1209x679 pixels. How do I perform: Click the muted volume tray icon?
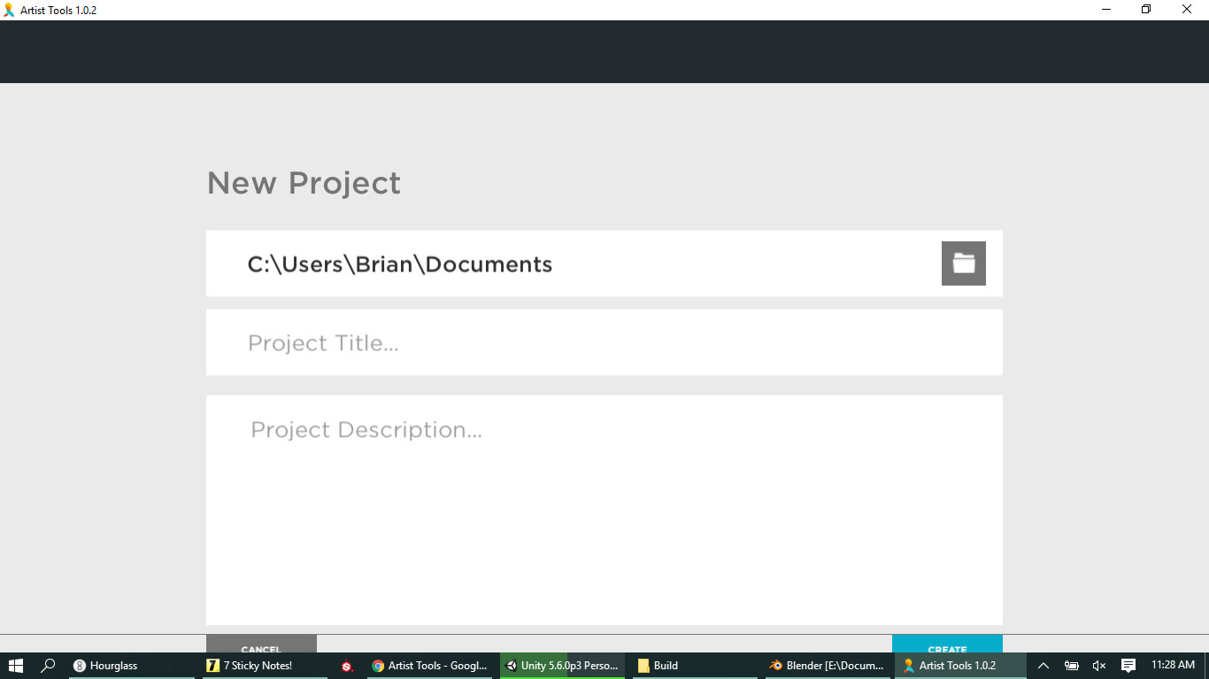[1099, 666]
